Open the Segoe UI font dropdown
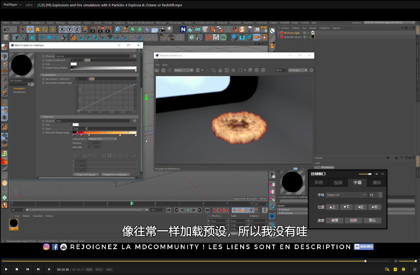 point(346,195)
